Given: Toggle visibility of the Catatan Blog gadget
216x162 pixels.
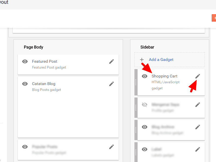Looking at the screenshot, I should coord(25,84).
